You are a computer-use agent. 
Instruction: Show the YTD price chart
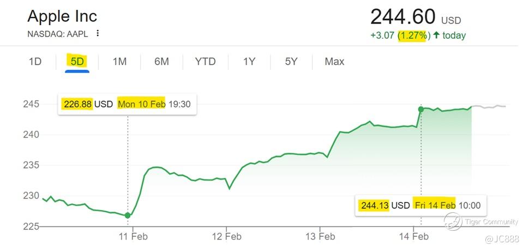coord(205,62)
